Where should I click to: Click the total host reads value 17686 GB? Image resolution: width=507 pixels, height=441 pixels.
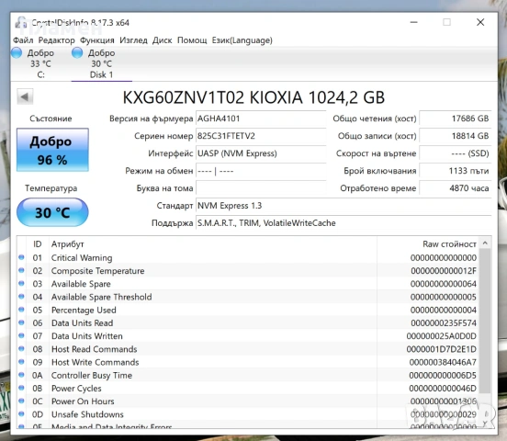[x=456, y=119]
